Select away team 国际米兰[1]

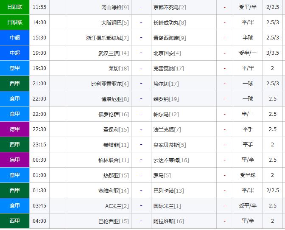(167, 206)
